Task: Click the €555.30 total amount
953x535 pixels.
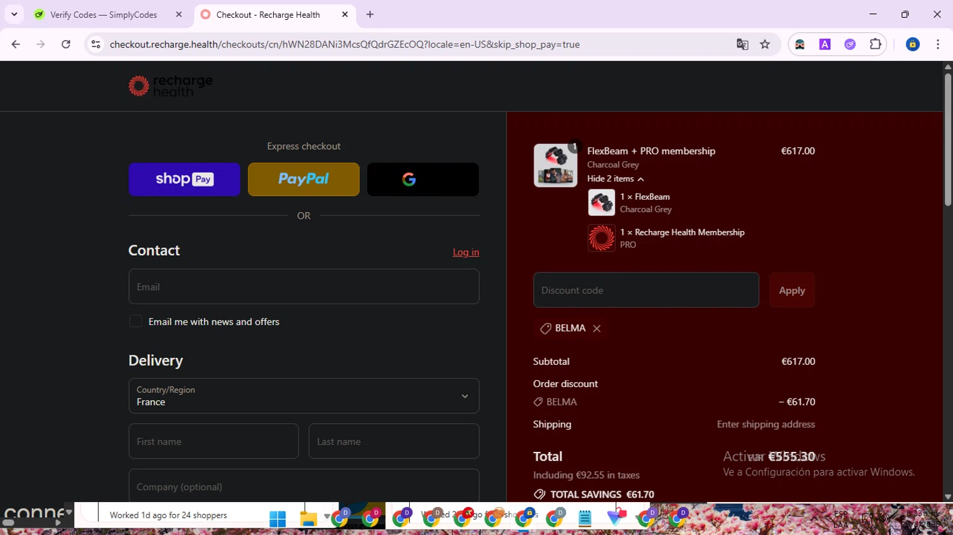Action: point(792,456)
